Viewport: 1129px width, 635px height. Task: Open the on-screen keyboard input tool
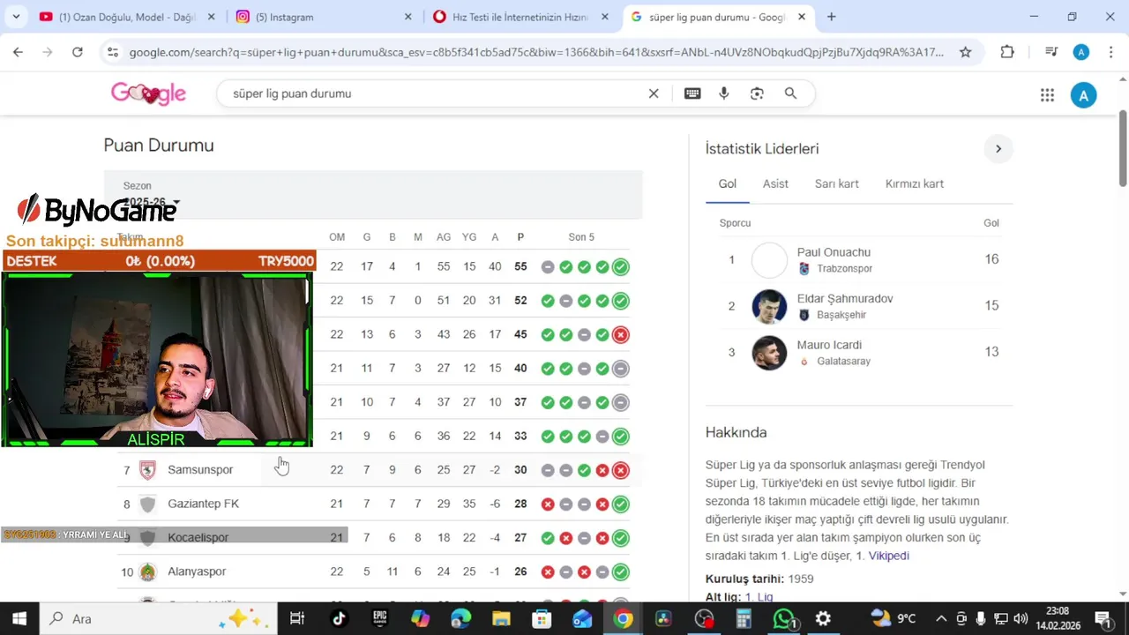tap(692, 93)
